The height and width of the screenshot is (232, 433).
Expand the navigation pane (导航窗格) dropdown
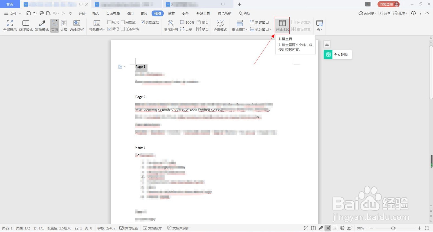click(104, 30)
